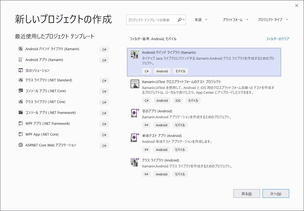The image size is (304, 211).
Task: Click the 空のソリューション icon in recent templates
Action: 21,70
